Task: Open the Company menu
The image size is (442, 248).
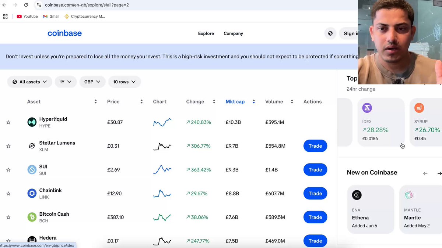Action: (233, 33)
